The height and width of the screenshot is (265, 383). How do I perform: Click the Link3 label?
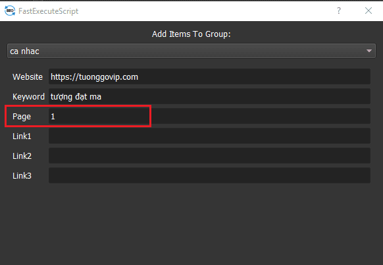(x=22, y=176)
